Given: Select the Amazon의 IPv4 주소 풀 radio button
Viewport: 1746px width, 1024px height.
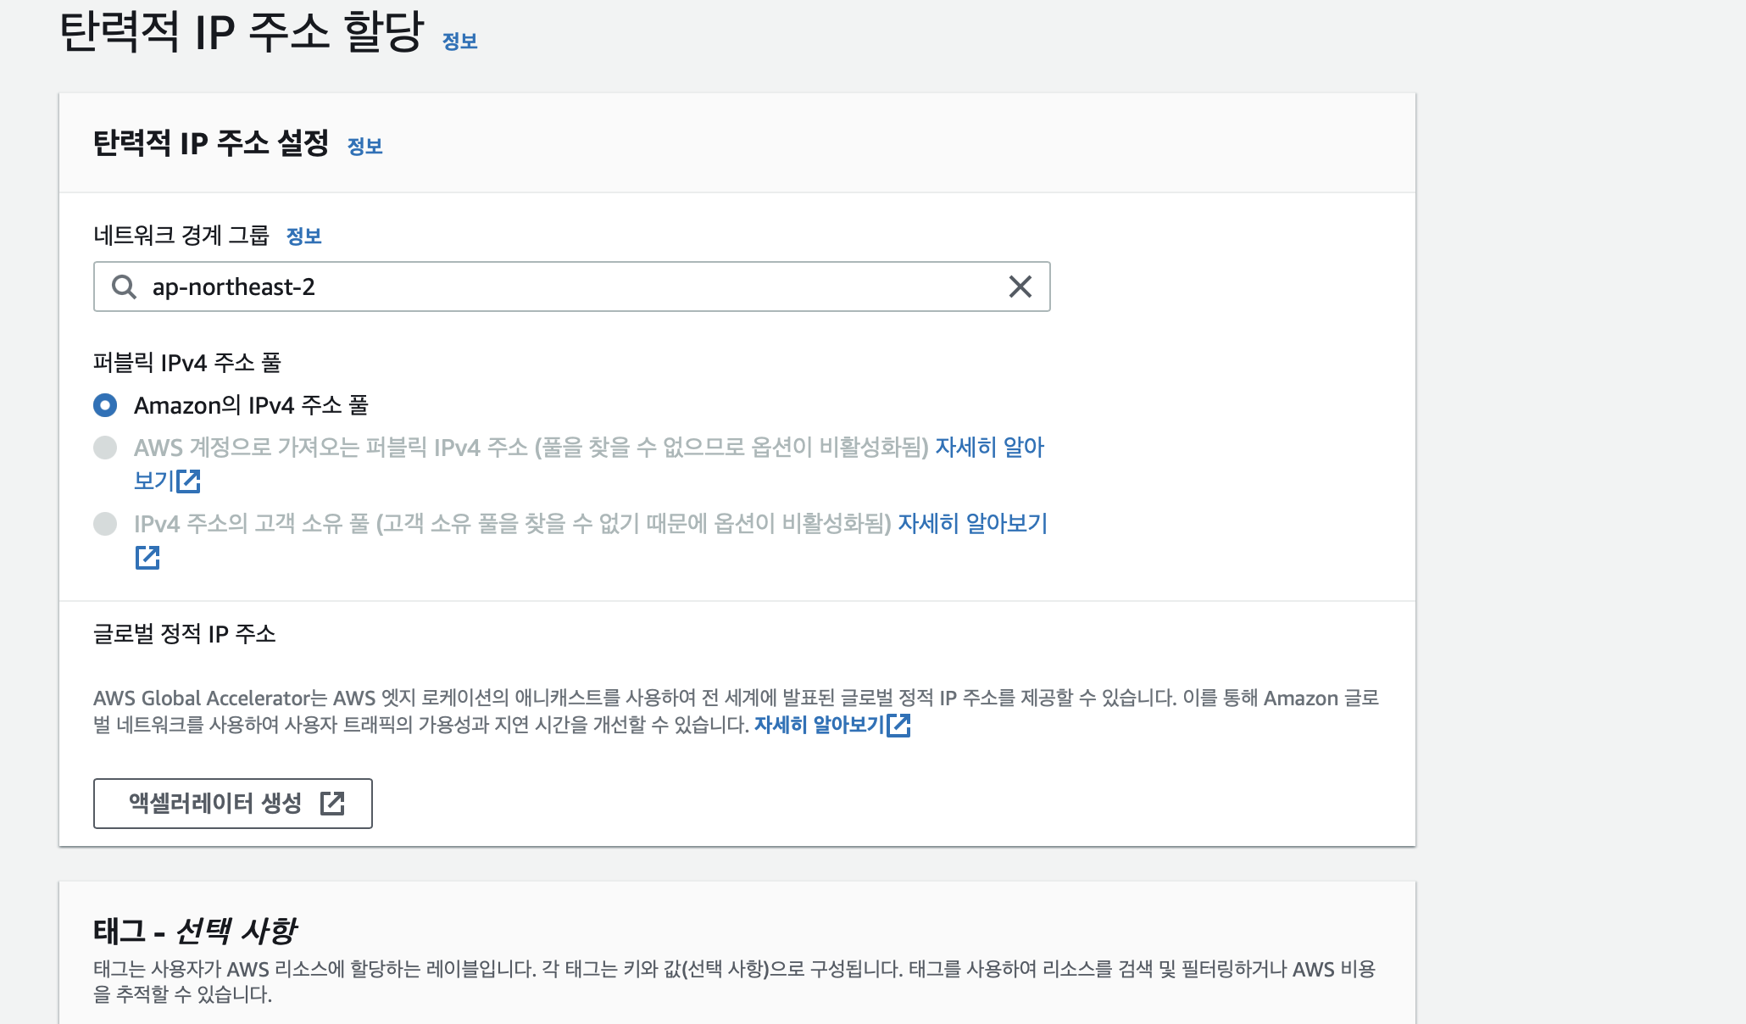Looking at the screenshot, I should (105, 405).
